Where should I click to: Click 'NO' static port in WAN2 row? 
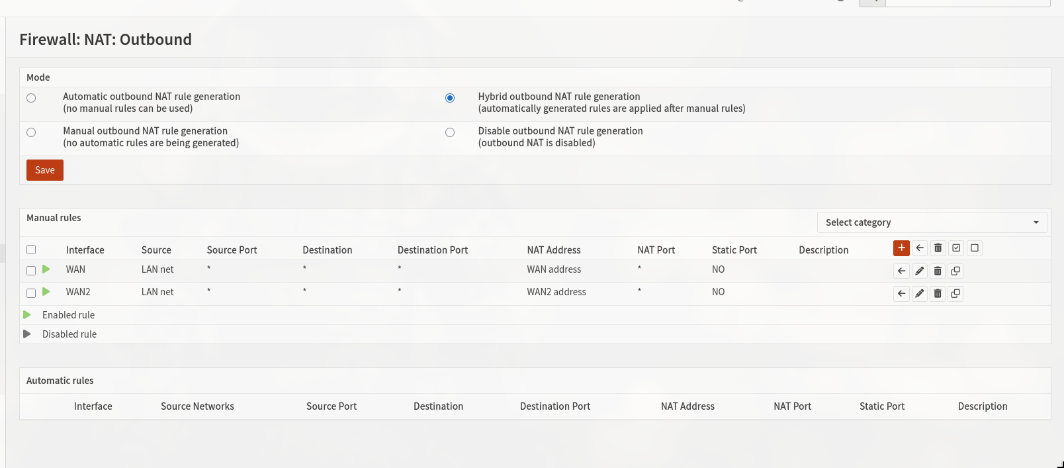coord(718,292)
